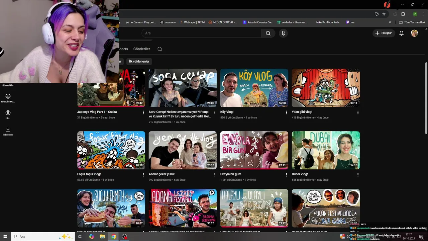
Task: Open the Shorts channel tab
Action: pyautogui.click(x=123, y=49)
